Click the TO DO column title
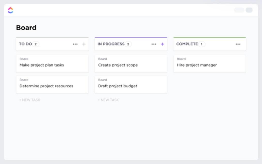Viewport: 262px width, 164px height. pos(25,44)
